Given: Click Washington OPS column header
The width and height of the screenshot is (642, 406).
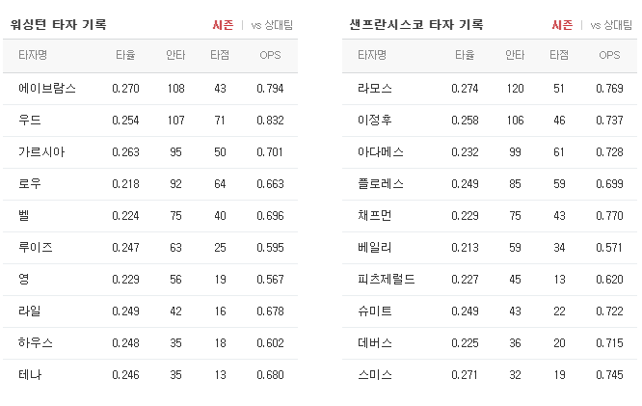Looking at the screenshot, I should [270, 55].
